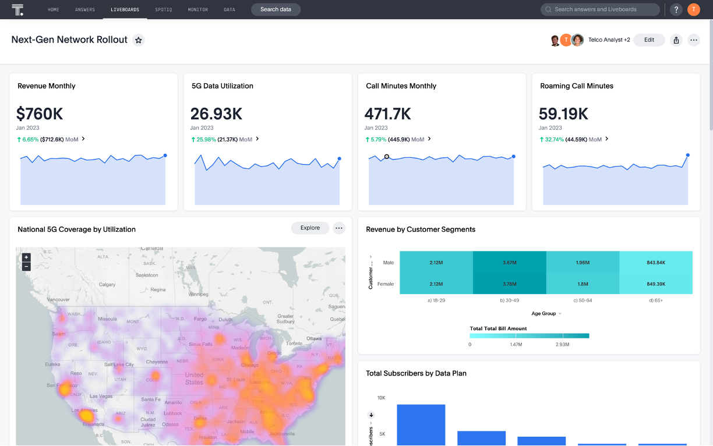Click the sort arrow on Subscribers axis
Screen dimensions: 713x446
point(371,415)
